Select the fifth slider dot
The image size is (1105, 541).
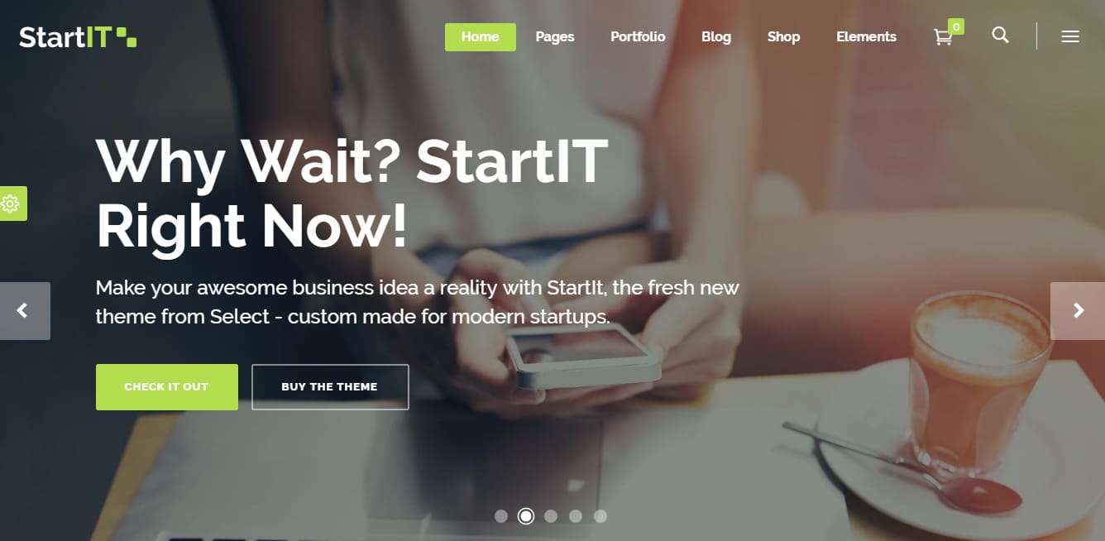click(x=600, y=516)
